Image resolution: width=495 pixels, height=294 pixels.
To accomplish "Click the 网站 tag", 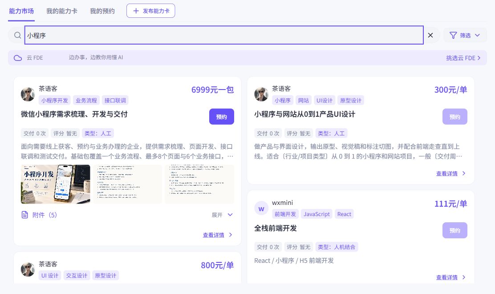I will [304, 100].
